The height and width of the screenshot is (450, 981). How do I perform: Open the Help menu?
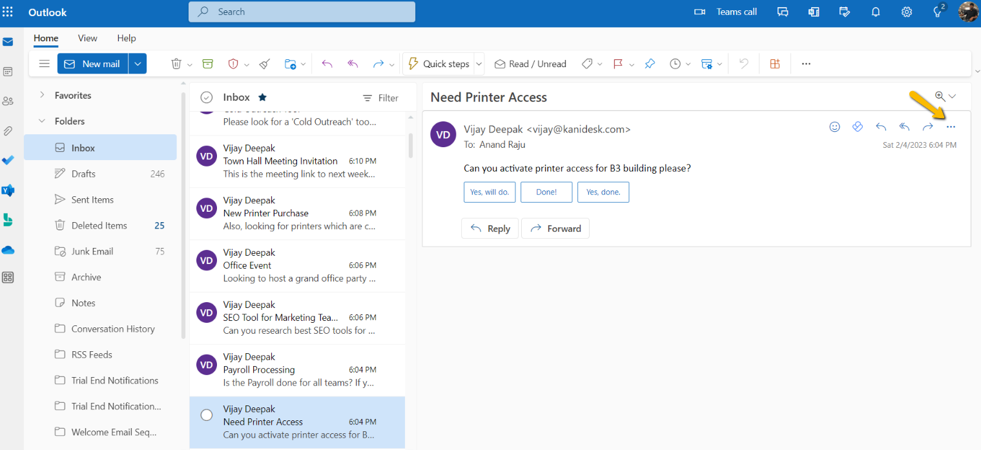[126, 38]
